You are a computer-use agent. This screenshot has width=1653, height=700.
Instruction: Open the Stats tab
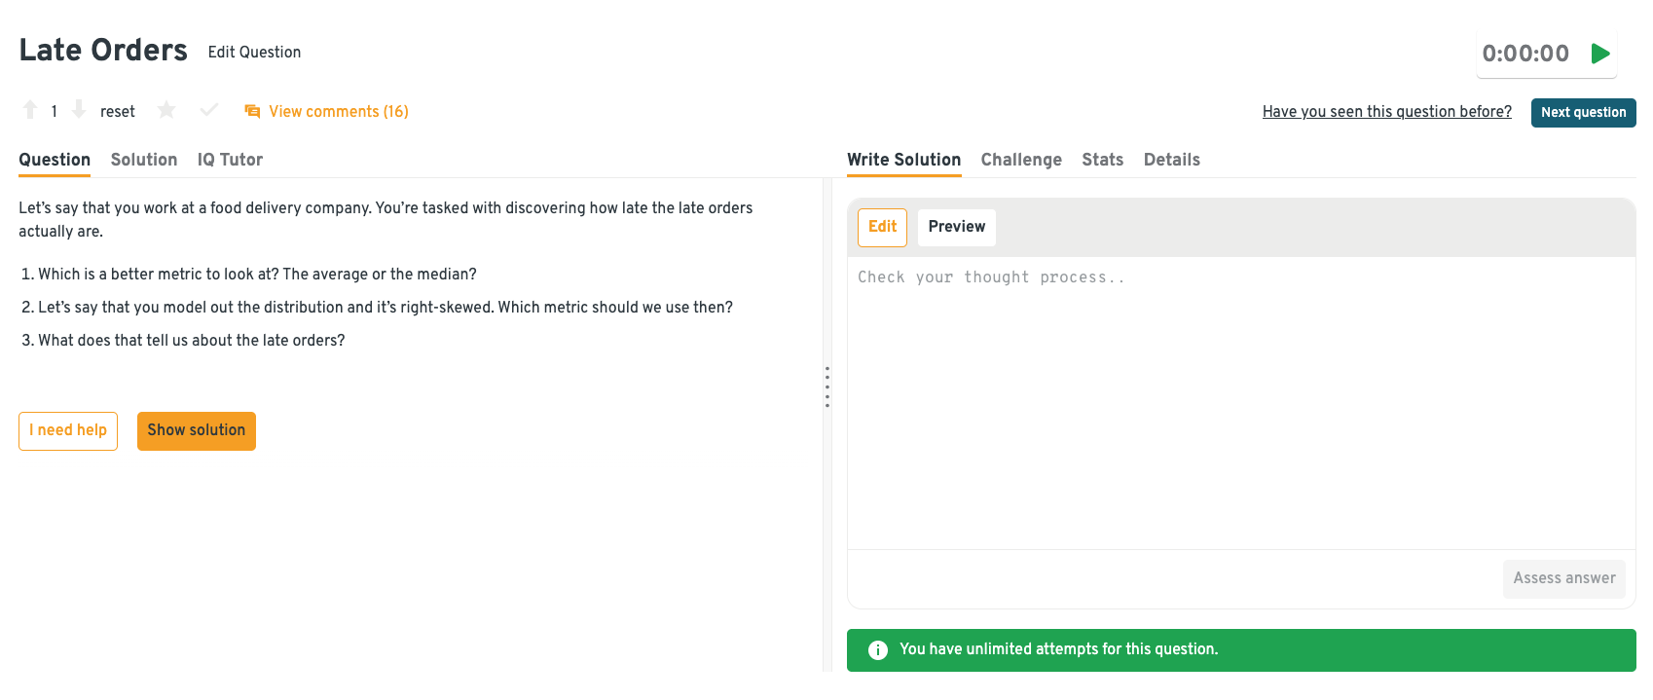pyautogui.click(x=1102, y=160)
